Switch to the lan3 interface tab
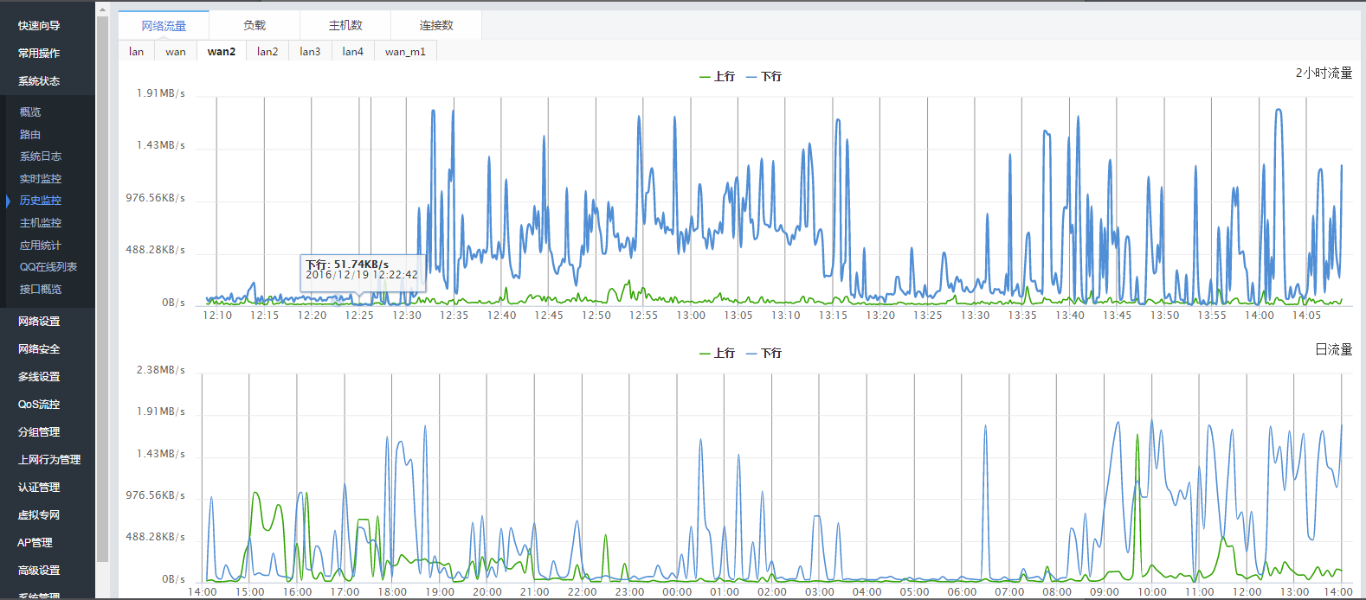 (310, 52)
